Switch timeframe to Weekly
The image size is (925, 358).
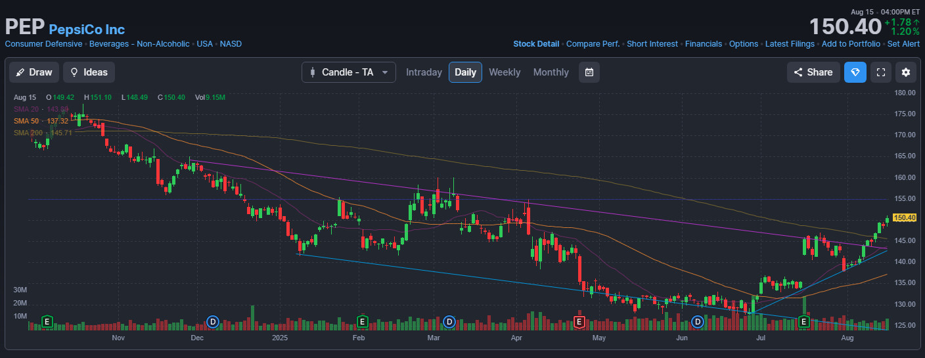pos(505,72)
